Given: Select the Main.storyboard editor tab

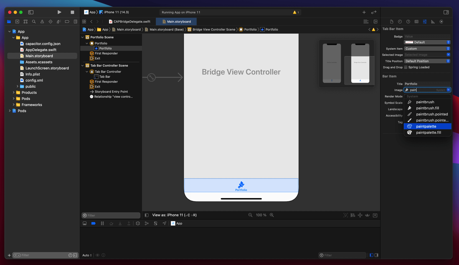Looking at the screenshot, I should pyautogui.click(x=176, y=21).
